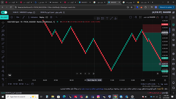
Task: Switch to the Live stock browser tab
Action: pos(55,2)
